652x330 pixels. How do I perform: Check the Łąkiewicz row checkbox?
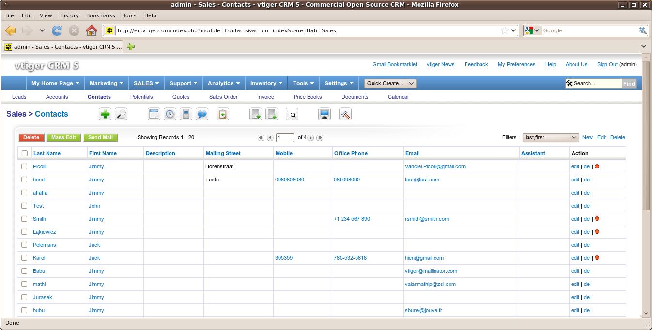click(25, 232)
